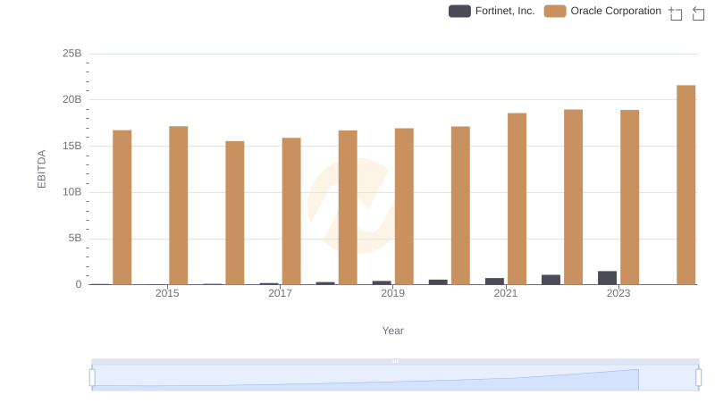Click the Oracle bar above 2021
The image size is (715, 412).
point(517,198)
